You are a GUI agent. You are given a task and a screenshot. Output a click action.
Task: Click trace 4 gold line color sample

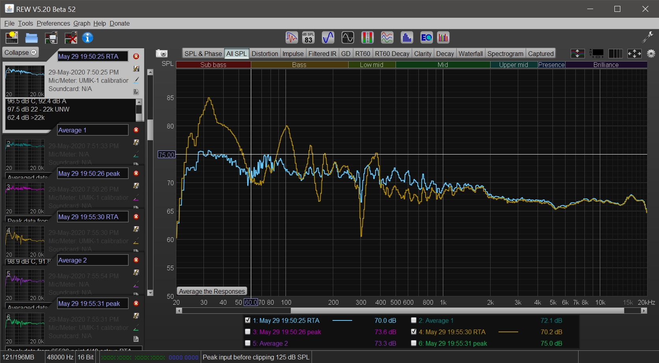tap(508, 332)
